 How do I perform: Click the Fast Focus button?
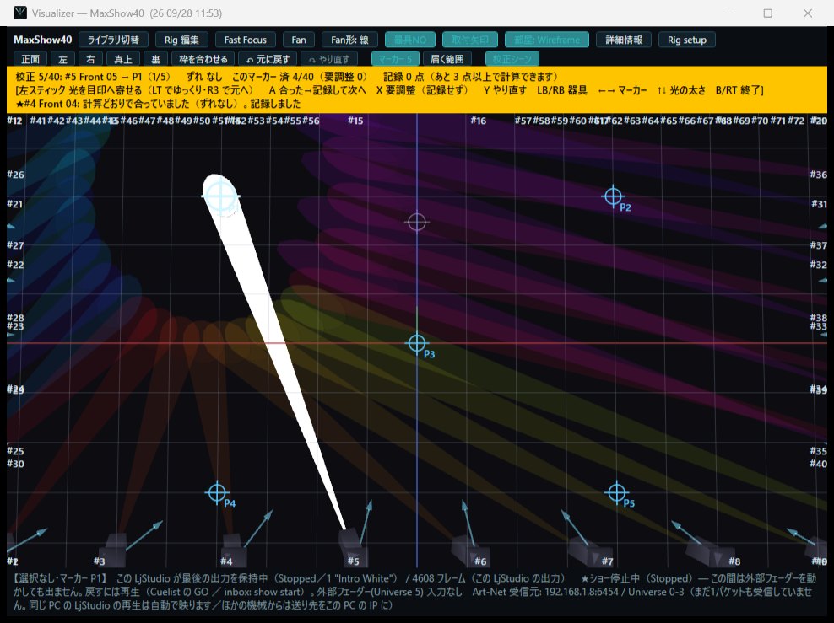coord(245,40)
